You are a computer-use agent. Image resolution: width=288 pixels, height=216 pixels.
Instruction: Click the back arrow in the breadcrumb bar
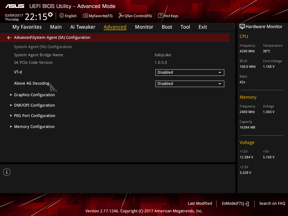[x=9, y=38]
